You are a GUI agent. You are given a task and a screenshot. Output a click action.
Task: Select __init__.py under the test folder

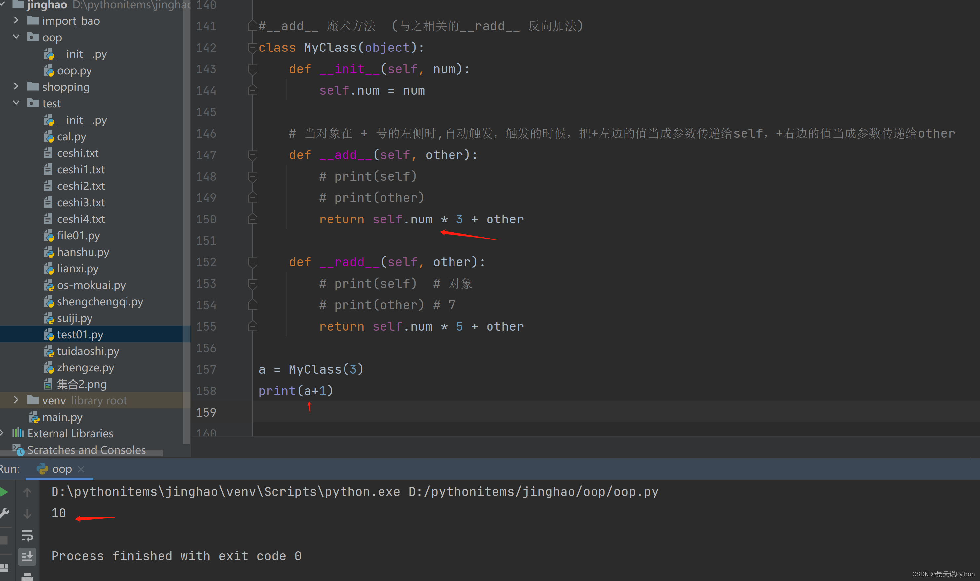82,120
